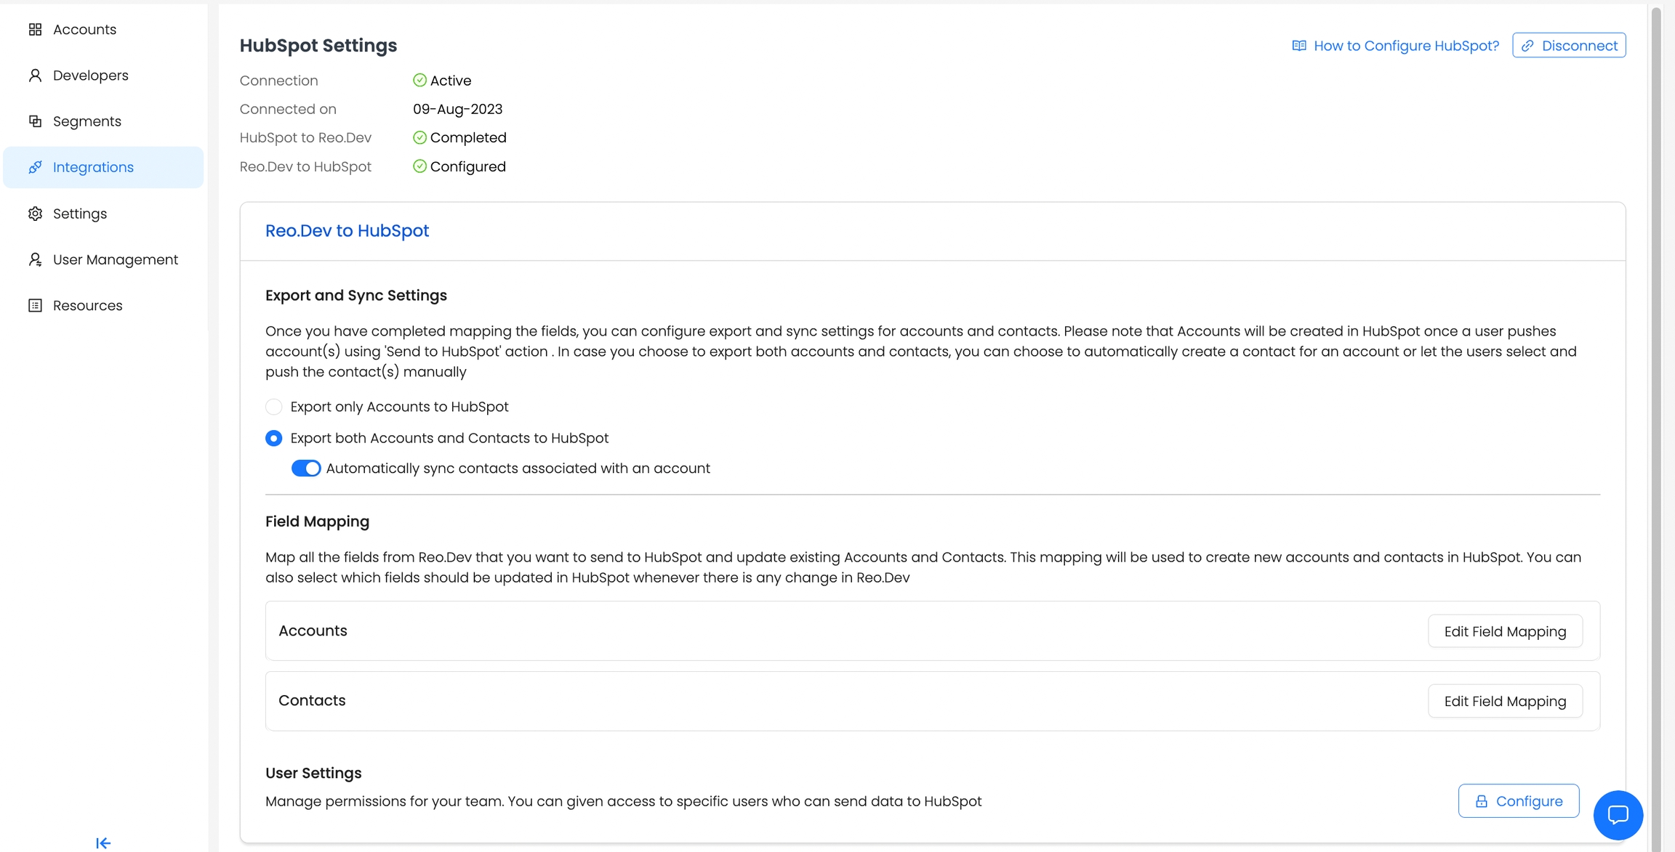This screenshot has width=1675, height=852.
Task: Select Export both Accounts and Contacts option
Action: tap(274, 438)
